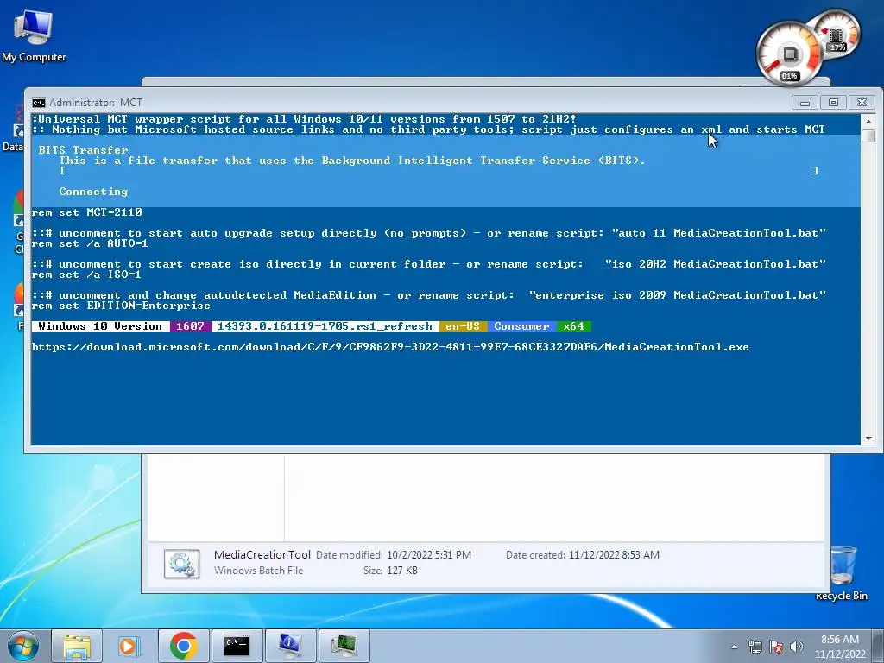Screen dimensions: 884x663
Task: Open Windows Explorer from taskbar
Action: click(x=77, y=646)
